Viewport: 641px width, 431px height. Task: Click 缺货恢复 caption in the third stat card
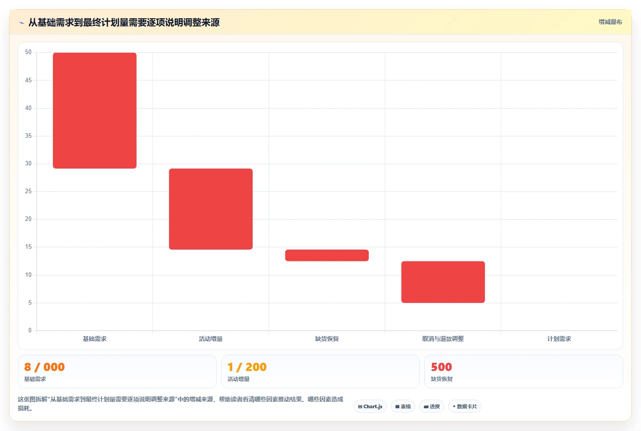[442, 379]
